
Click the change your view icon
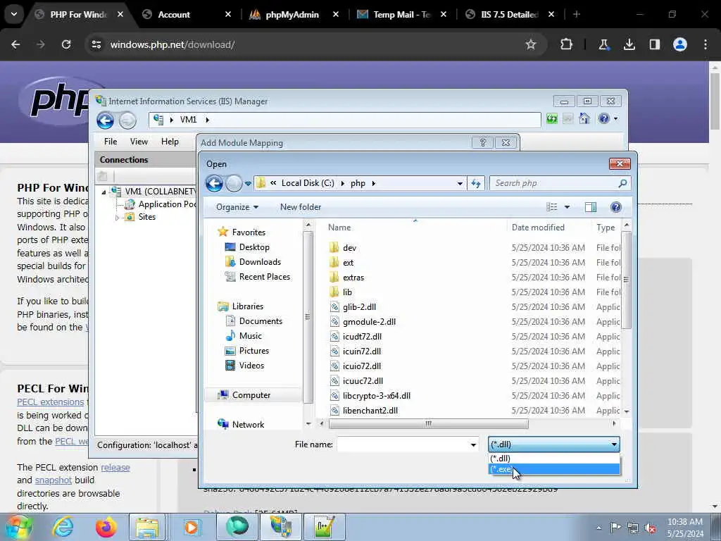(552, 207)
